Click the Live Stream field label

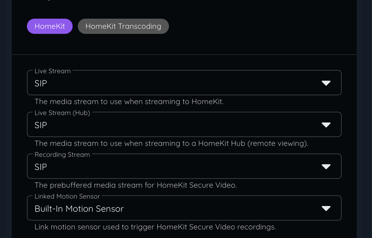(x=53, y=71)
